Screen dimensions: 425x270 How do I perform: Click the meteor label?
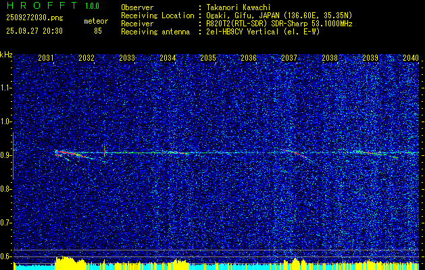tap(96, 21)
